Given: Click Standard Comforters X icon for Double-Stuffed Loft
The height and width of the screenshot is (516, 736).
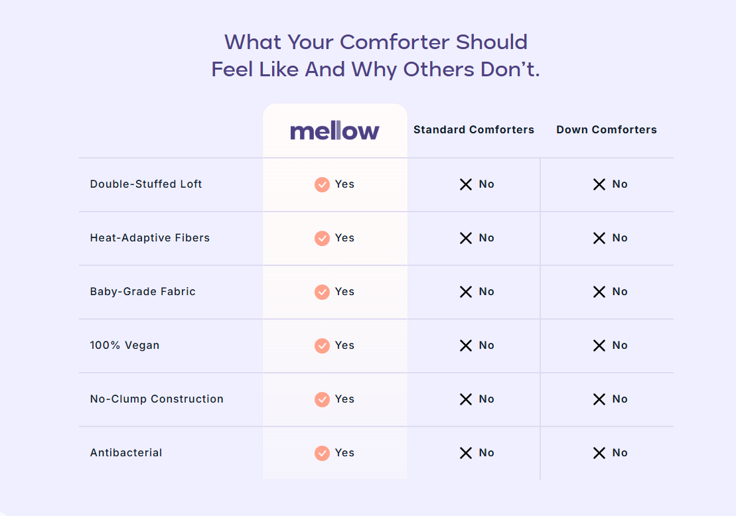Looking at the screenshot, I should 466,184.
